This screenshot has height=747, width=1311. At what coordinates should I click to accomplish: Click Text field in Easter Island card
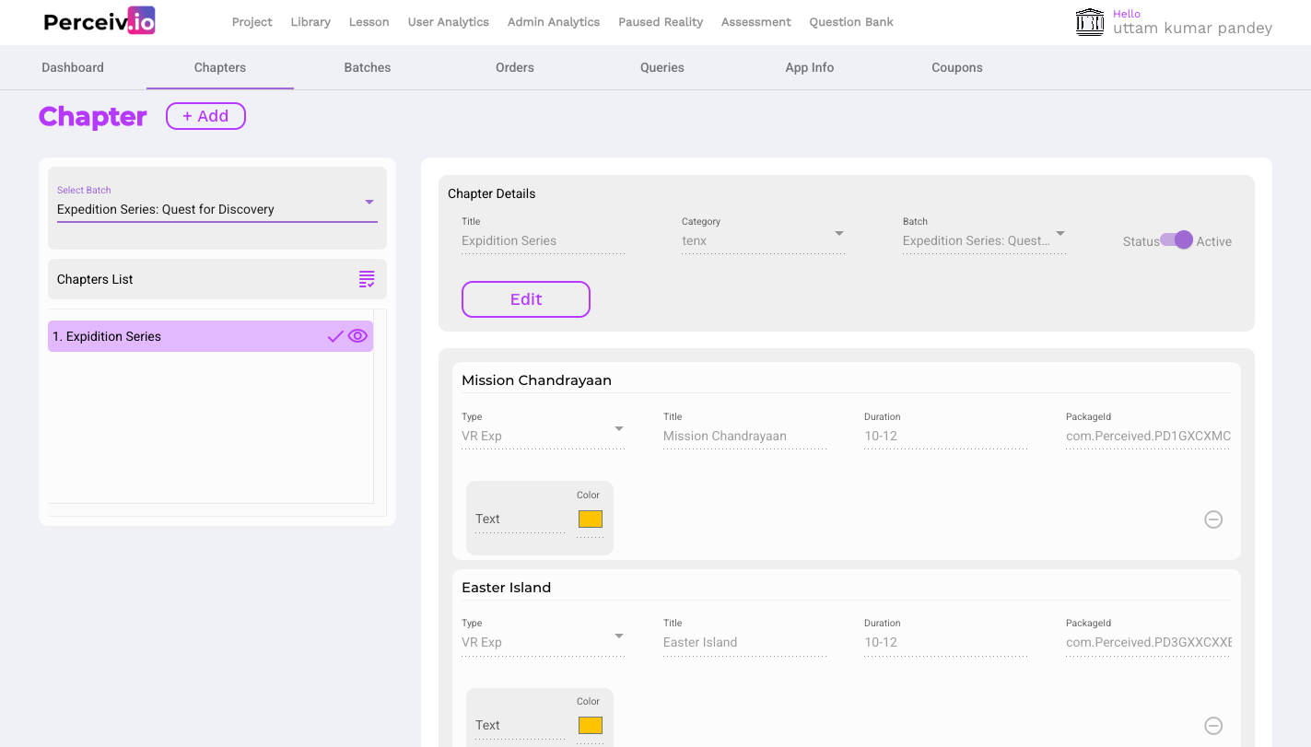[521, 726]
